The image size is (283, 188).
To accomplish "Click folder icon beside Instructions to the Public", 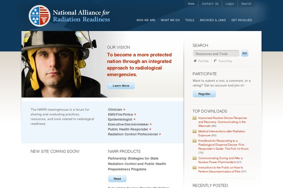I will 194,167.
